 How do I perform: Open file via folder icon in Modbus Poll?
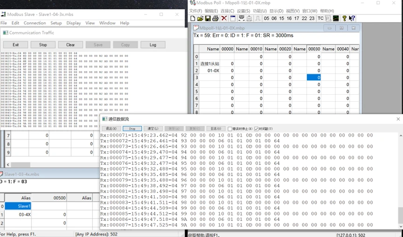coord(200,18)
